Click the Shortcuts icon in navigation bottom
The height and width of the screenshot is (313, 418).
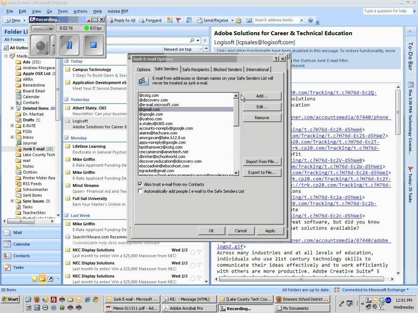pyautogui.click(x=51, y=279)
